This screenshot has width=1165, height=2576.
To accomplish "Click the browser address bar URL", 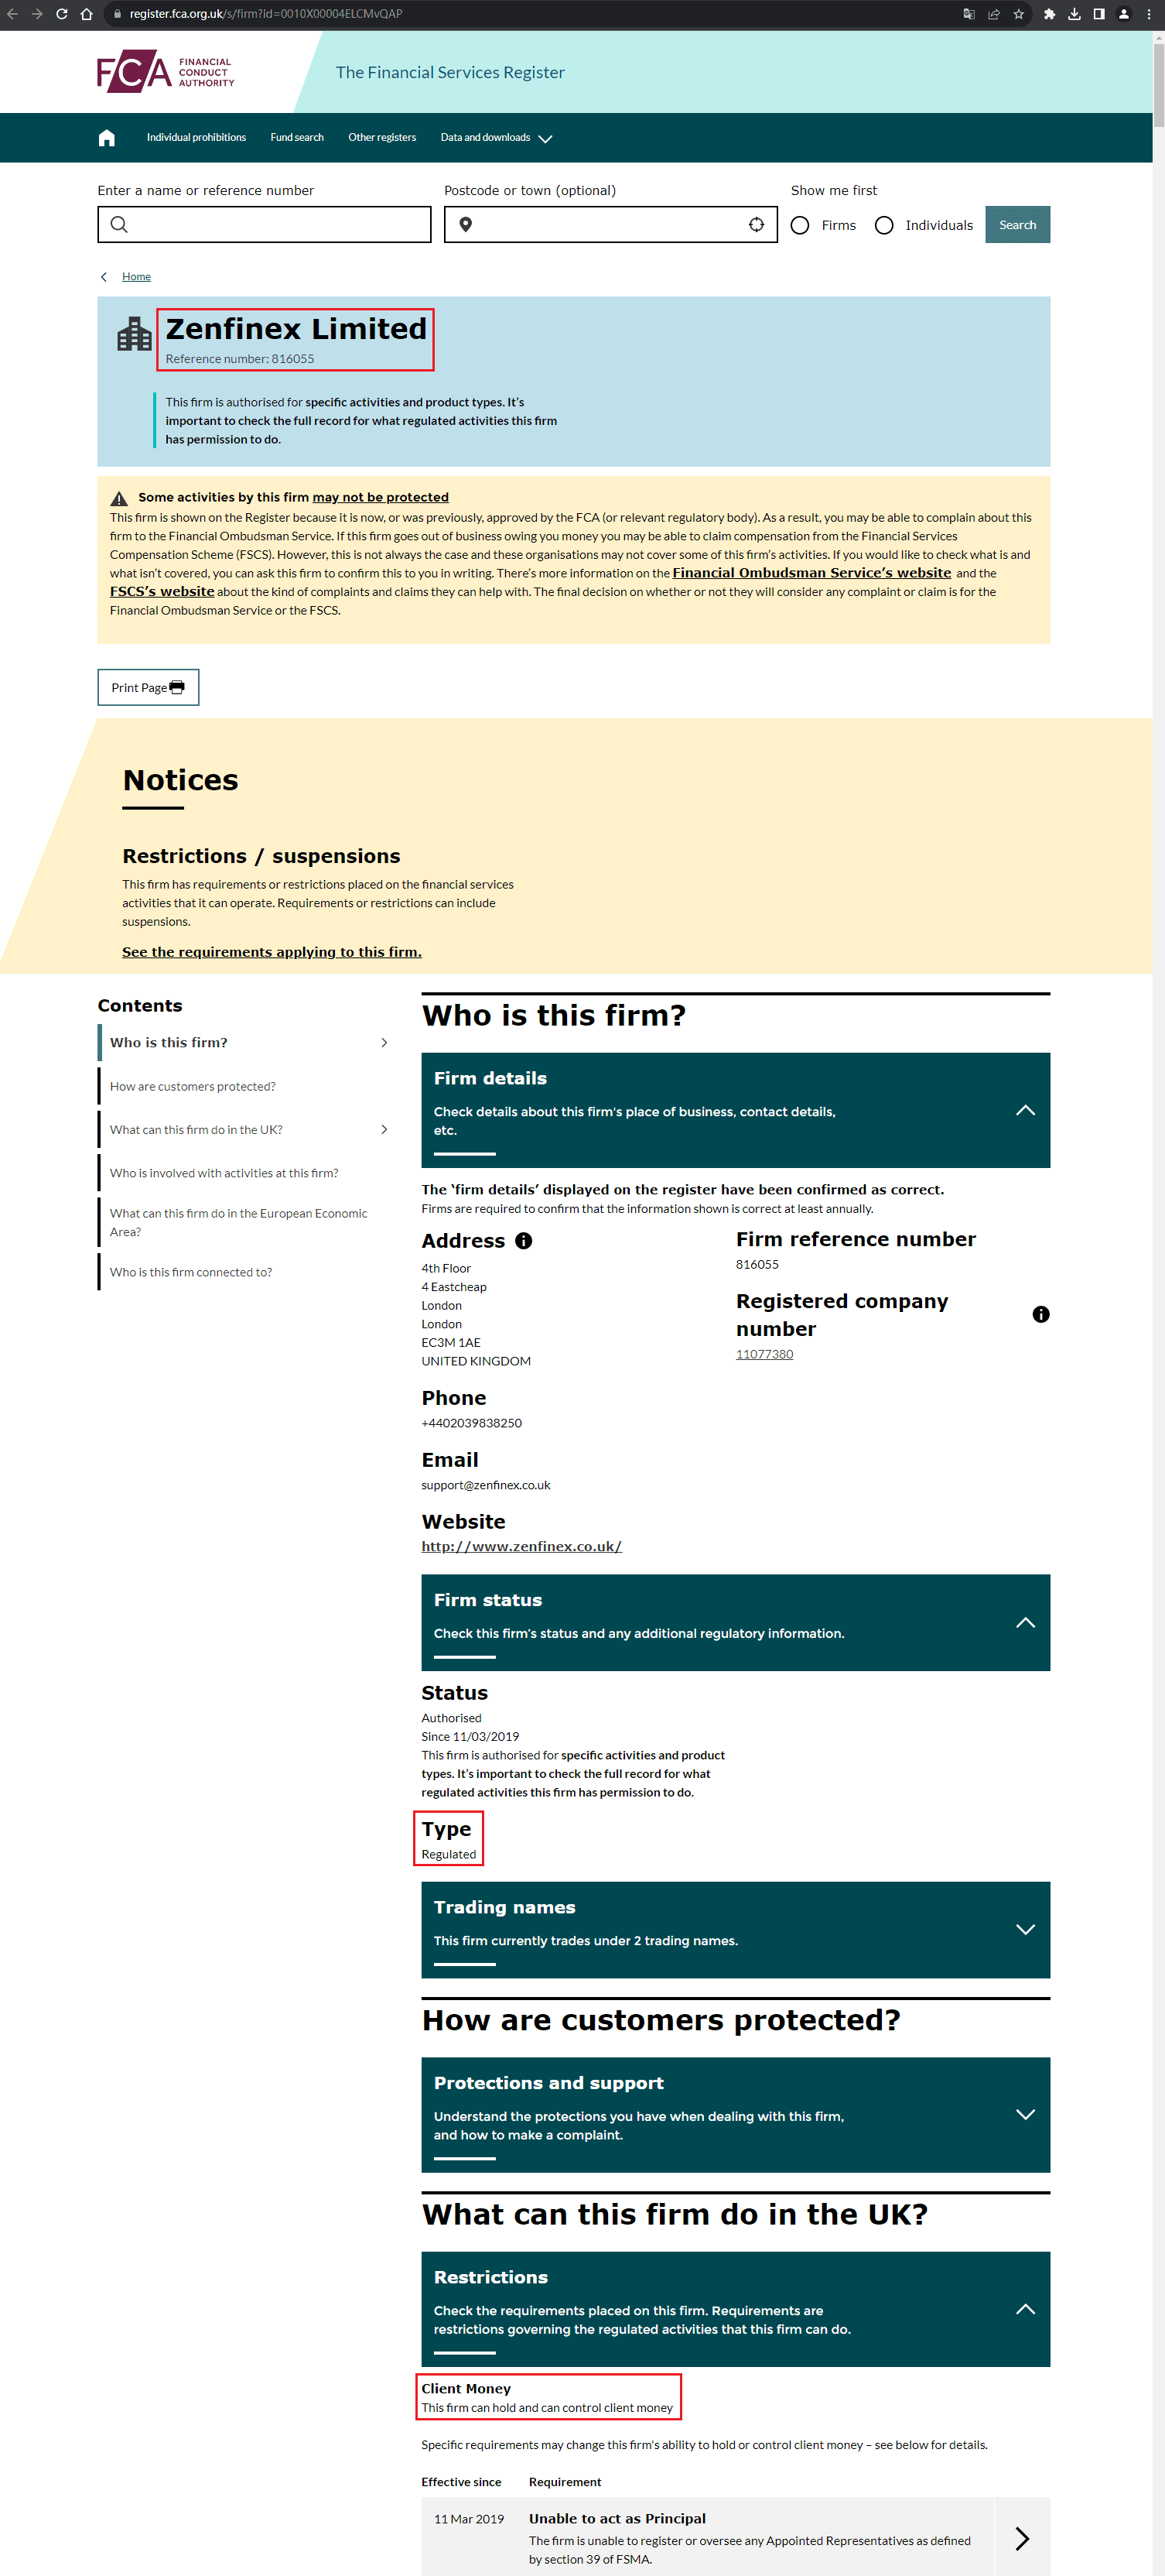I will tap(266, 14).
